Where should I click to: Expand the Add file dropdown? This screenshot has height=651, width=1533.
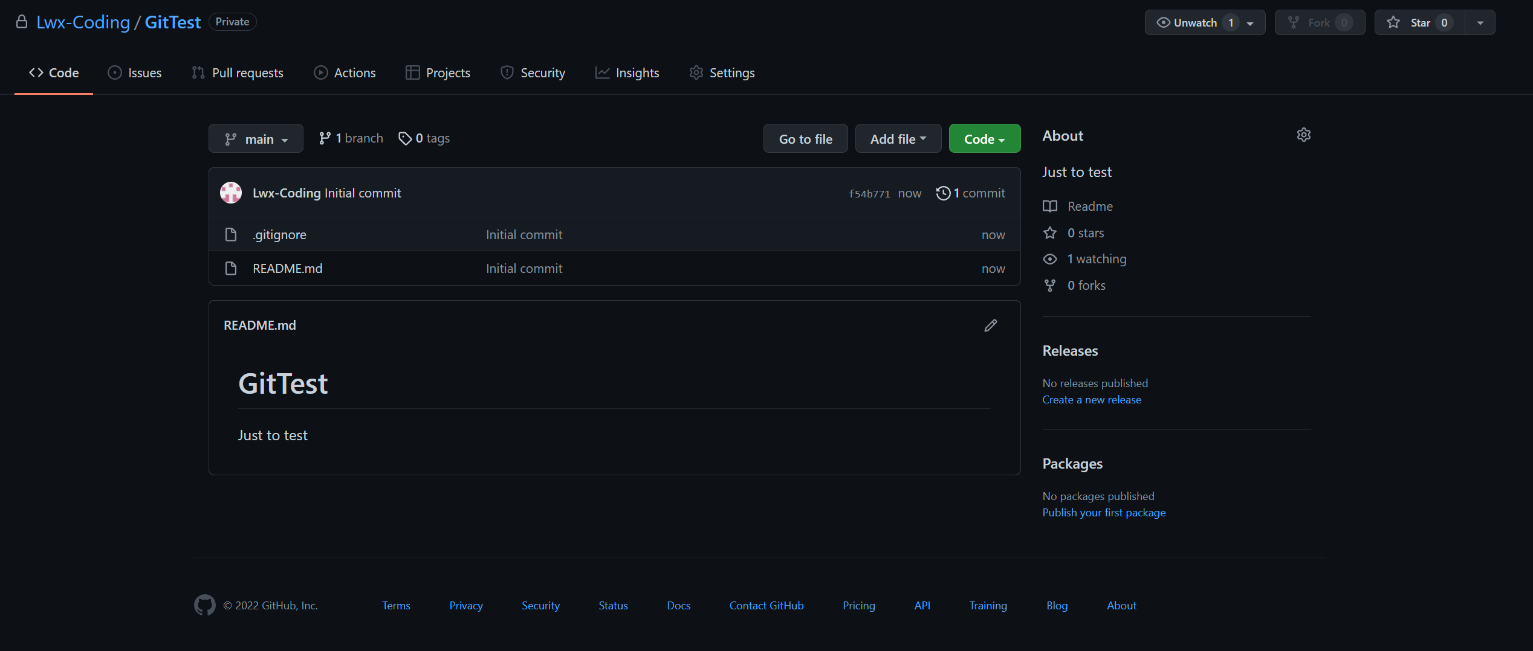[x=898, y=139]
